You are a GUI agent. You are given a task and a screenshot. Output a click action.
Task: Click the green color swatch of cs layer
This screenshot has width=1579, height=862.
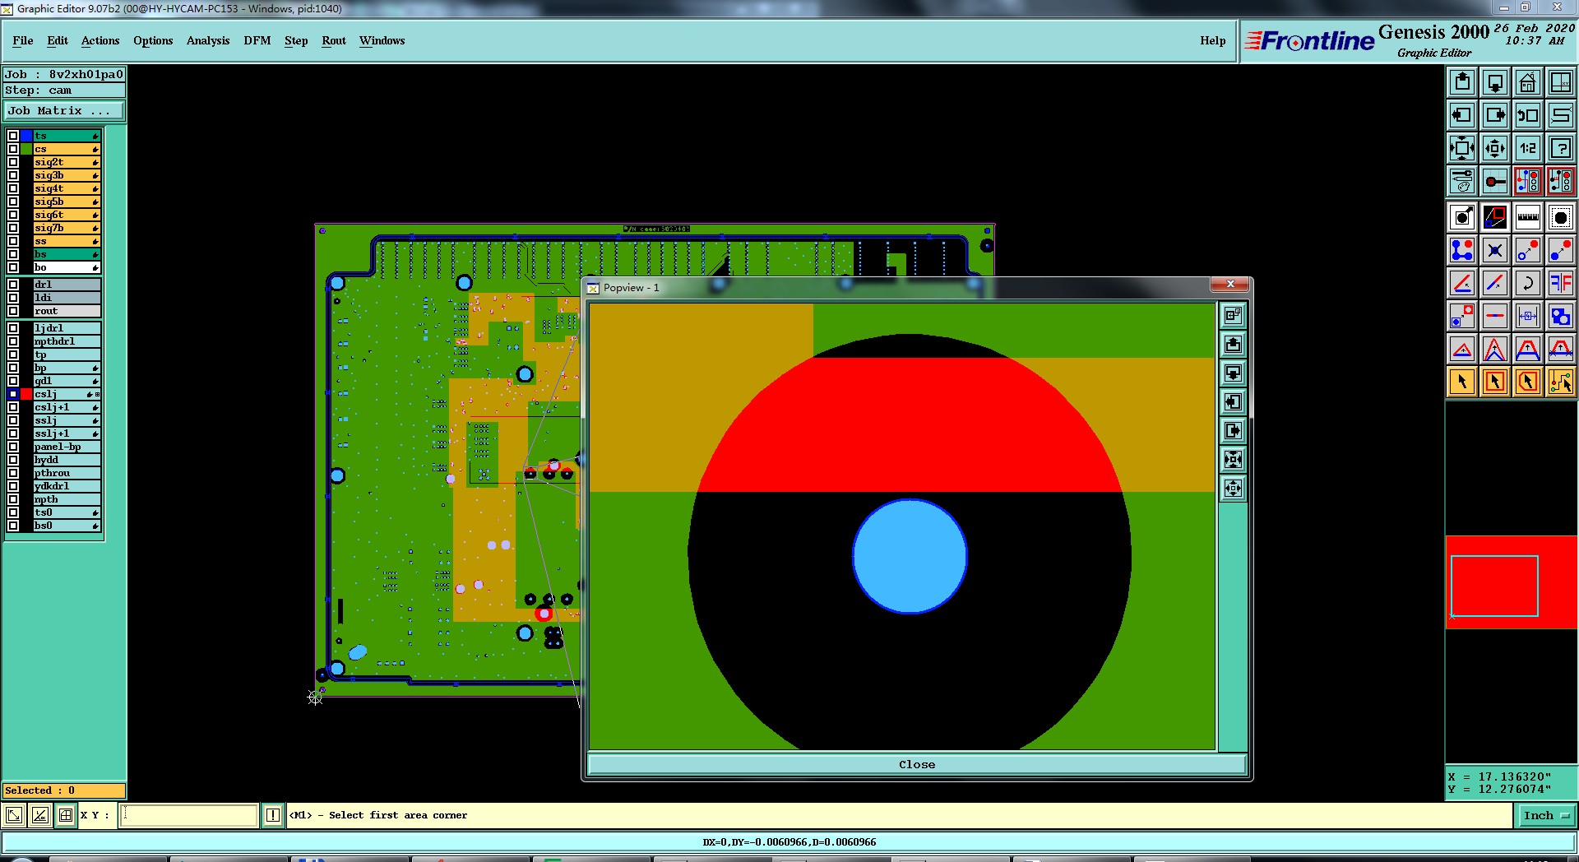point(26,149)
